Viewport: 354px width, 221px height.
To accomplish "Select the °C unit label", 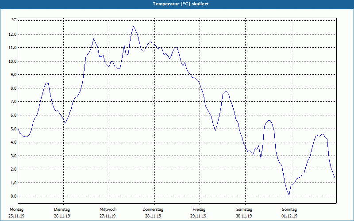I will point(14,20).
